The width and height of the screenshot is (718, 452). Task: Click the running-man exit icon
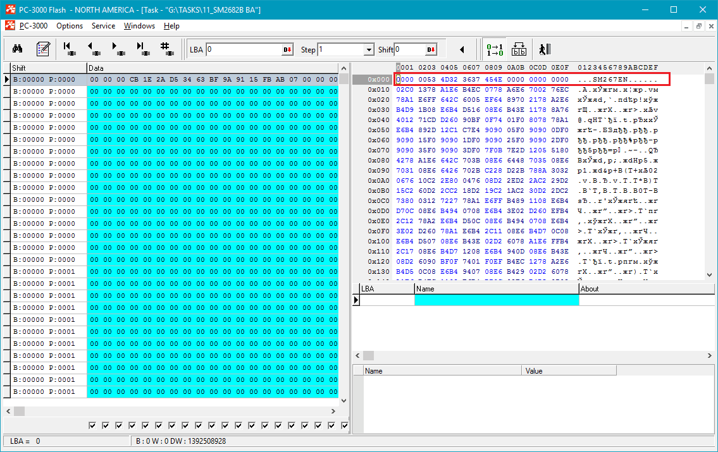click(x=545, y=49)
